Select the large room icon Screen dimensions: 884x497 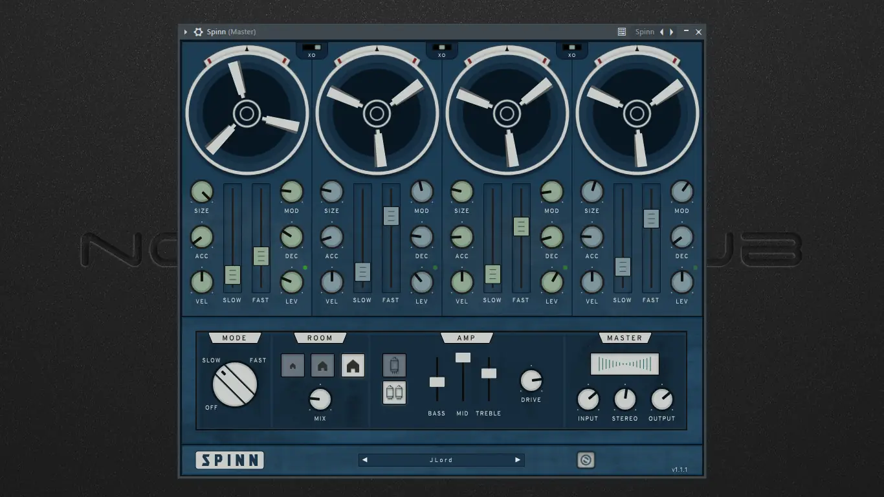[x=353, y=365]
